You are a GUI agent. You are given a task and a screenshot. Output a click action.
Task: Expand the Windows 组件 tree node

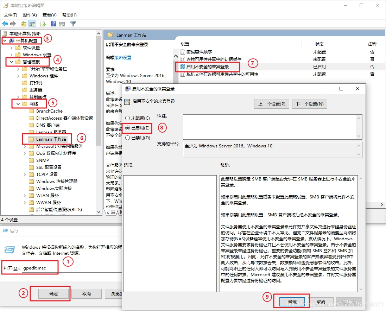(x=18, y=76)
